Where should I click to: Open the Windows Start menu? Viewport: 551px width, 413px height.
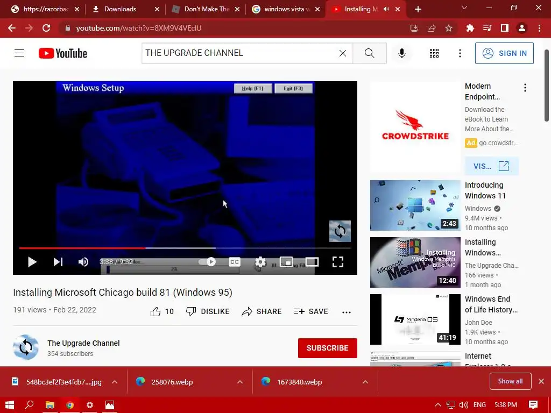click(x=10, y=405)
